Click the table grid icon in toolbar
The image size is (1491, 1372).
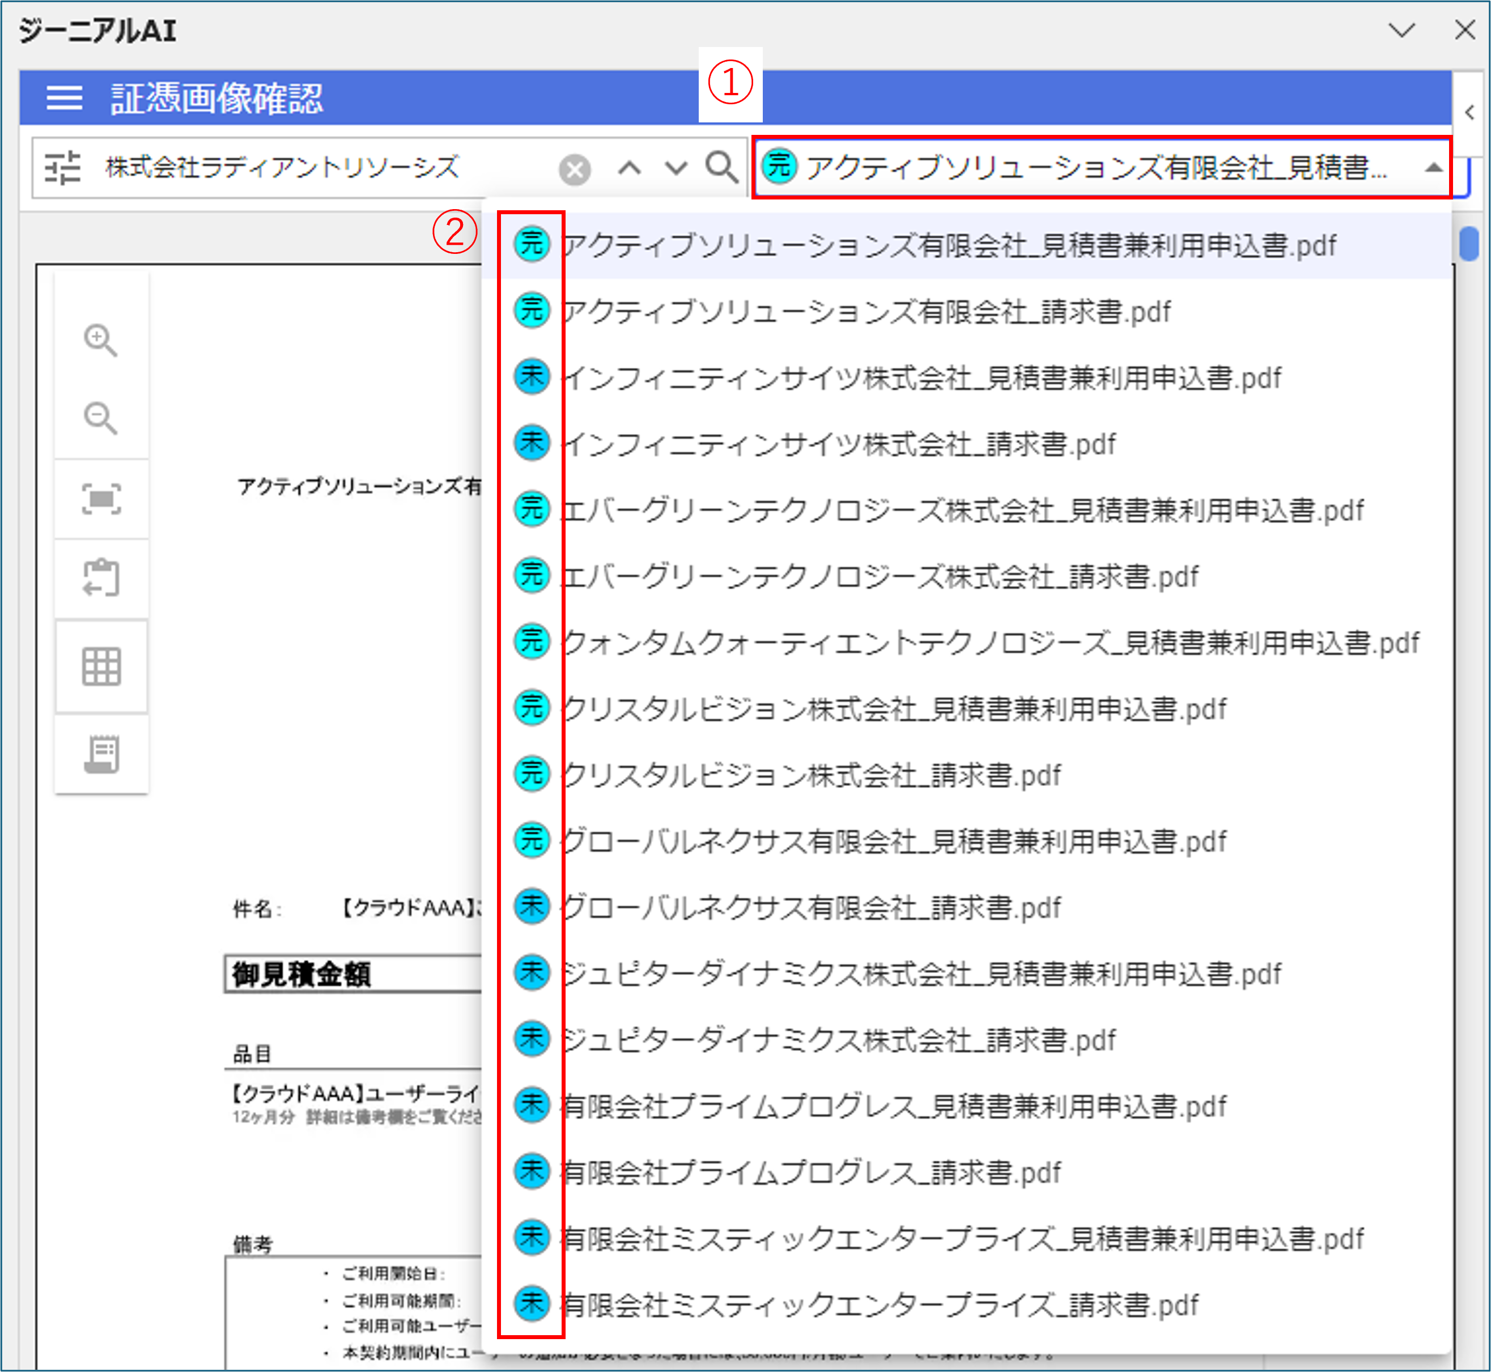coord(101,666)
